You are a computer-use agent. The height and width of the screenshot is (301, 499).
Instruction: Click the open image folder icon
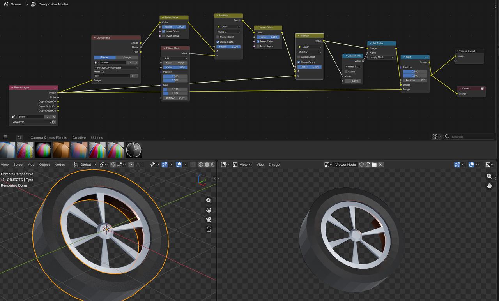374,165
